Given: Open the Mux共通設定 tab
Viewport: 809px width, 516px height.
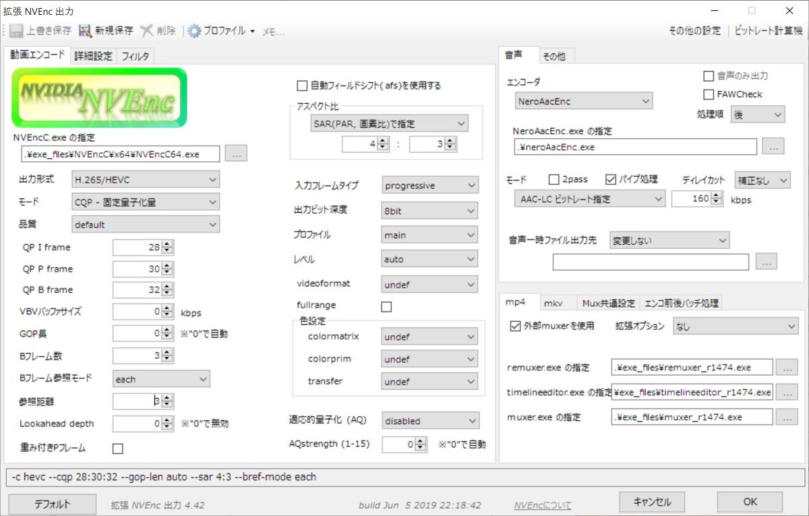Looking at the screenshot, I should pos(608,303).
